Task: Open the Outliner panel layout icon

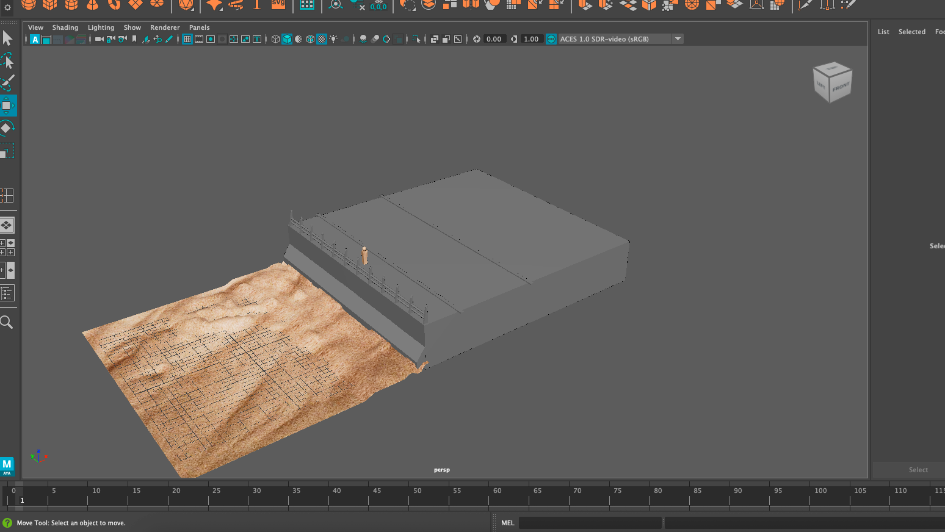Action: coord(7,293)
